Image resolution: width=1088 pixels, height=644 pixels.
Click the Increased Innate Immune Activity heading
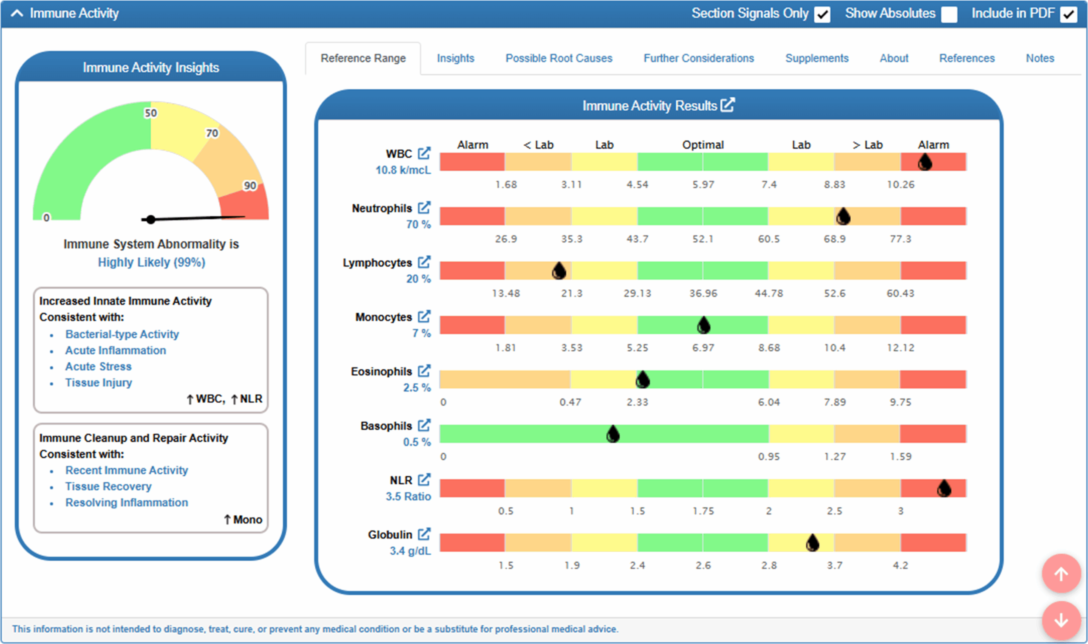tap(125, 301)
